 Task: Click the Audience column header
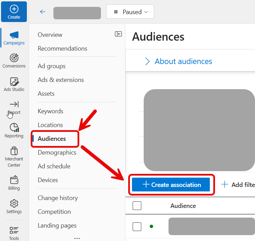click(x=183, y=206)
